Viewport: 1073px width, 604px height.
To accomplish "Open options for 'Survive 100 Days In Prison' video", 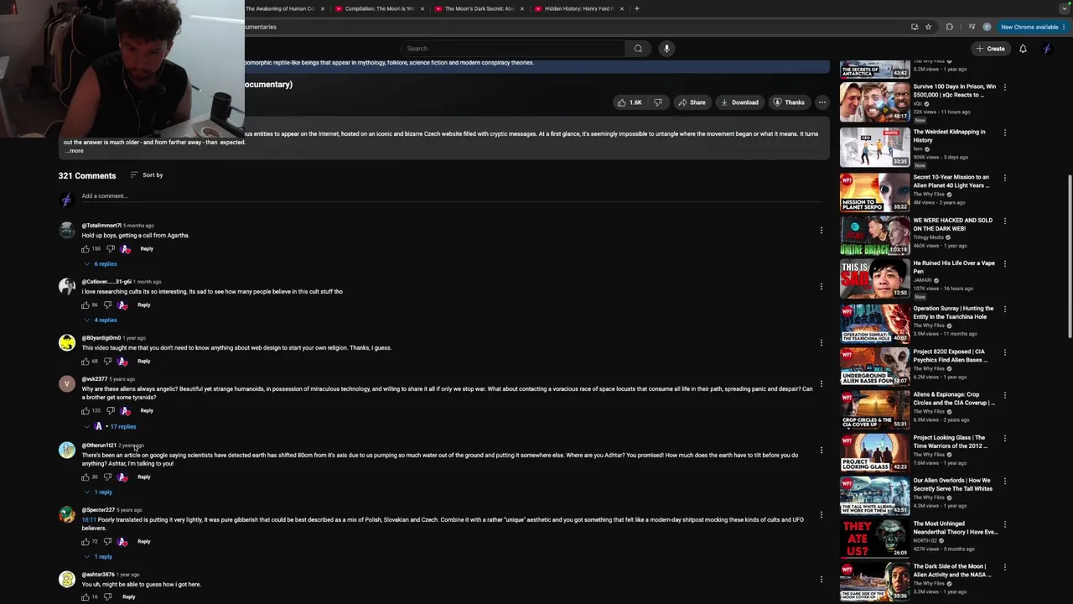I will 1005,86.
